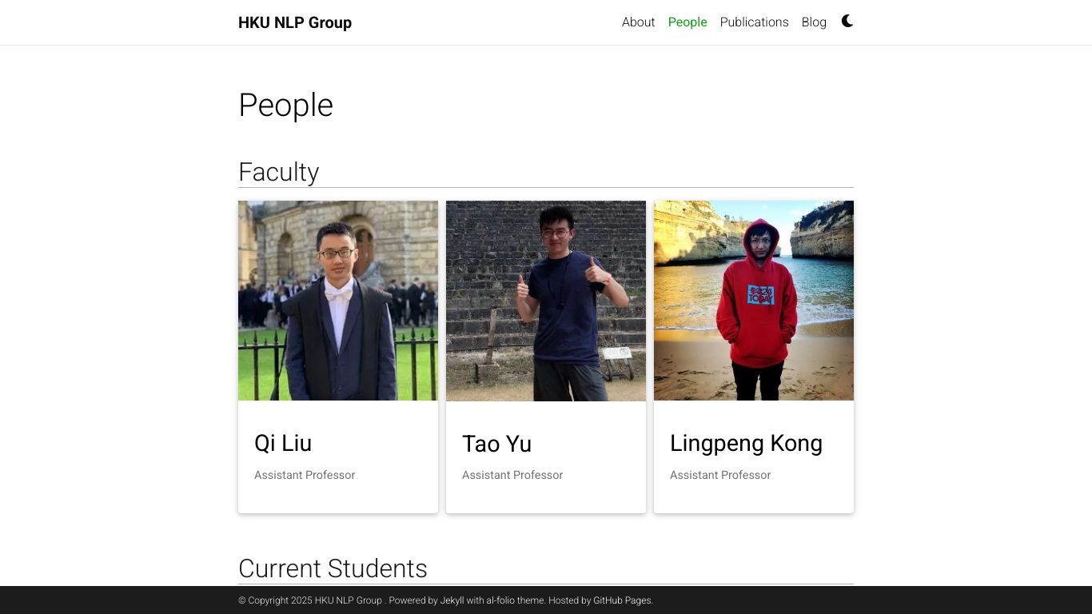The width and height of the screenshot is (1092, 614).
Task: Go to the Publications page
Action: point(754,22)
